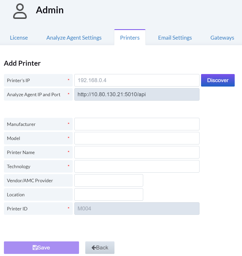The height and width of the screenshot is (256, 242).
Task: Click the Vendor/AMC Provider field
Action: click(109, 180)
